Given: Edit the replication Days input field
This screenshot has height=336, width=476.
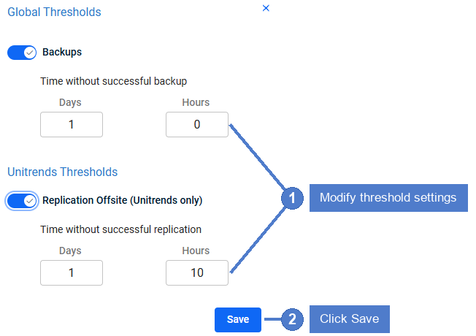Looking at the screenshot, I should point(72,272).
